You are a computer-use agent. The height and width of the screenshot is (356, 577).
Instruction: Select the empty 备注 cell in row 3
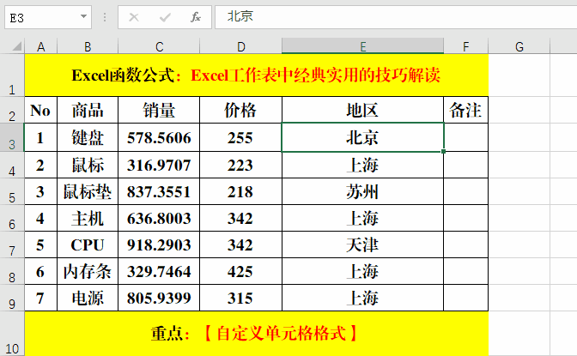[466, 137]
